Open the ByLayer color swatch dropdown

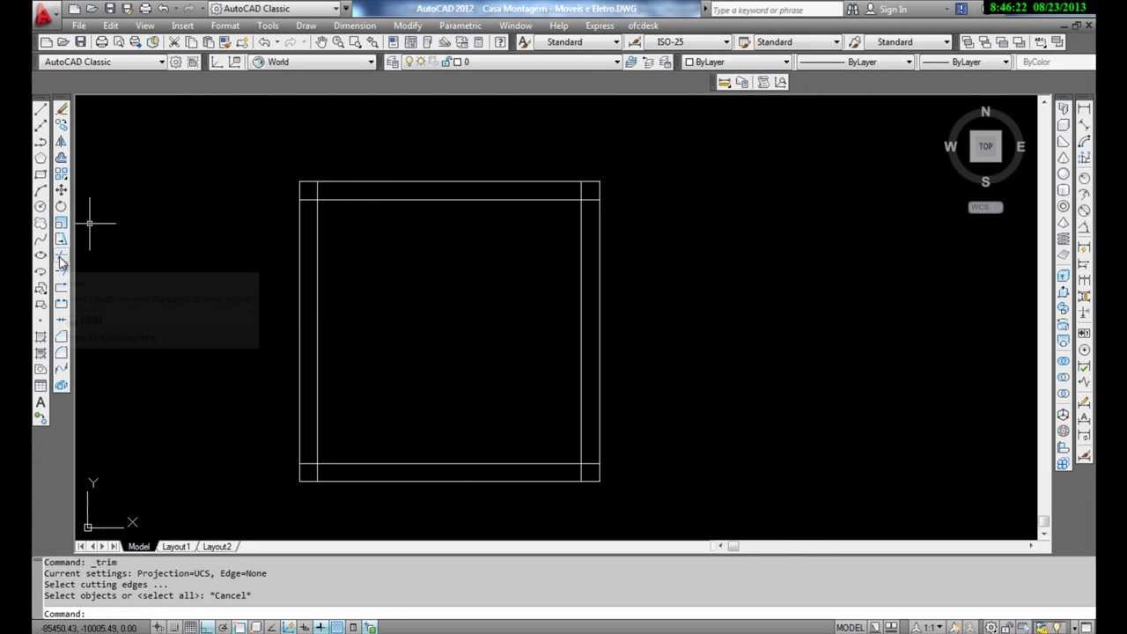(x=738, y=62)
